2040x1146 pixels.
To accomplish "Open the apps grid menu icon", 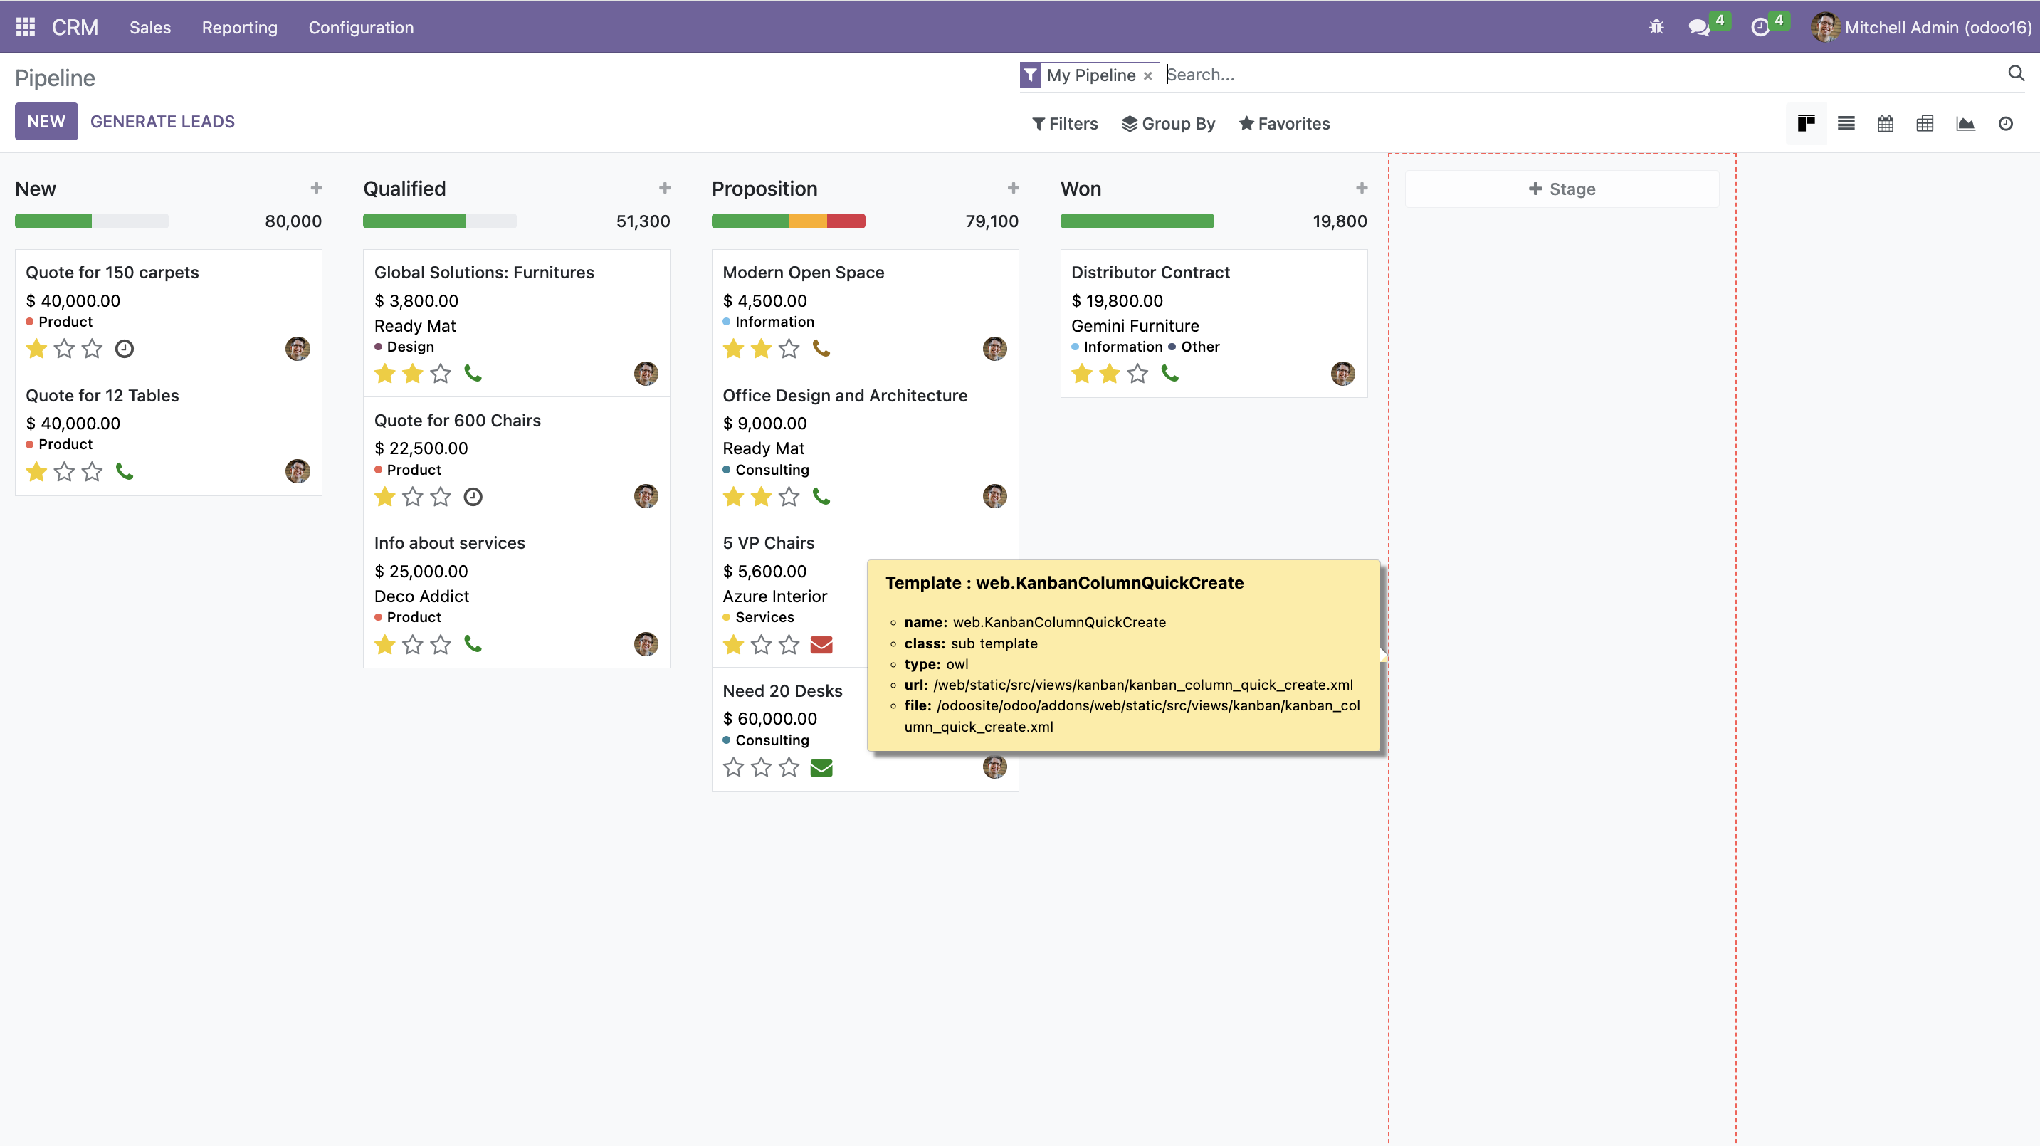I will [26, 27].
